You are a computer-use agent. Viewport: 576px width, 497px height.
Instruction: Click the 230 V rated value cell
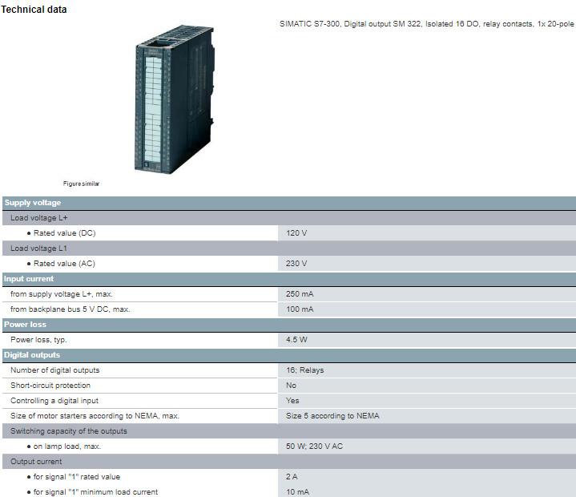[427, 264]
